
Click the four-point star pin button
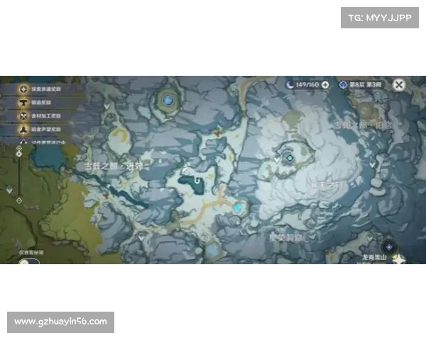[399, 259]
